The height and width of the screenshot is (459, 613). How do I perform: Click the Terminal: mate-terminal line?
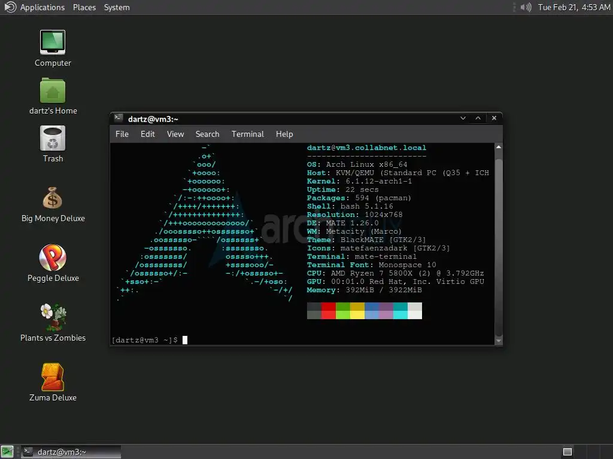(362, 256)
